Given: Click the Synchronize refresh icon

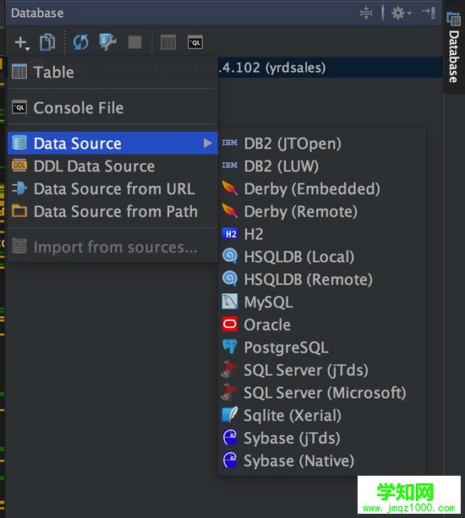Looking at the screenshot, I should [x=81, y=42].
